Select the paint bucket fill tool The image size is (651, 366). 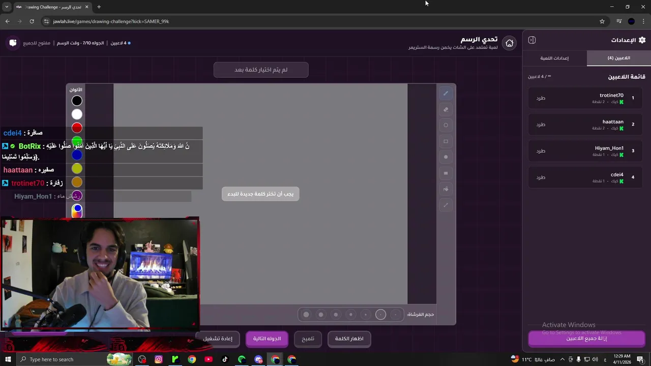[x=446, y=189]
